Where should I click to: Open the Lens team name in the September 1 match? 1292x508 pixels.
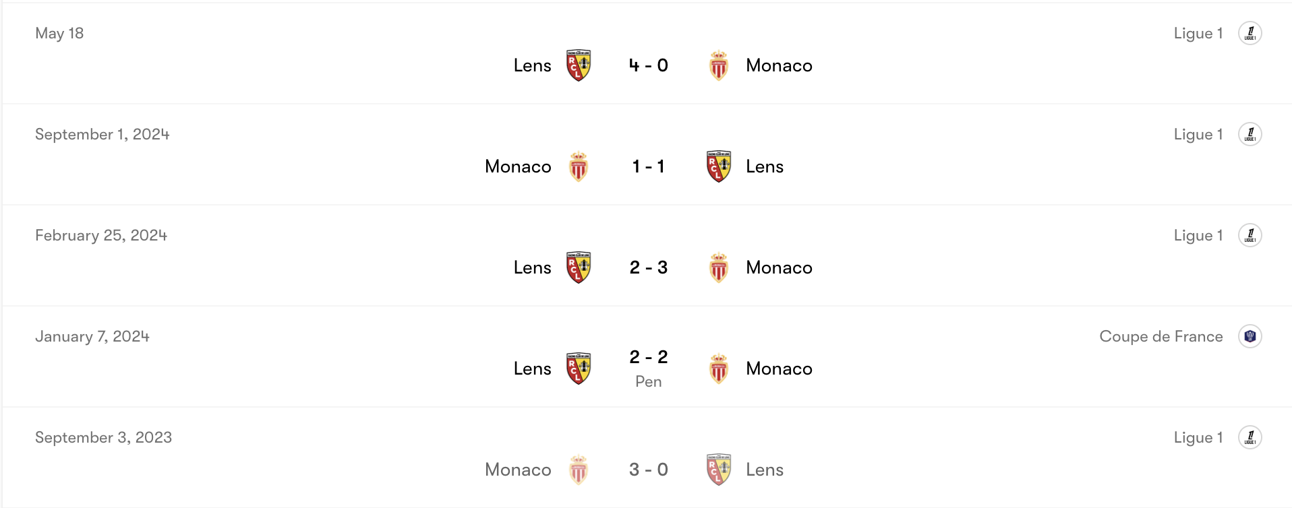tap(764, 166)
